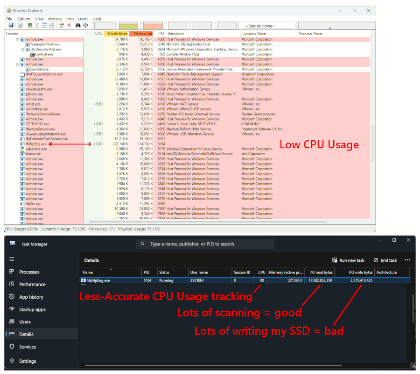Viewport: 420px width, 374px height.
Task: Switch to Performance page in Task Manager
Action: 42,284
